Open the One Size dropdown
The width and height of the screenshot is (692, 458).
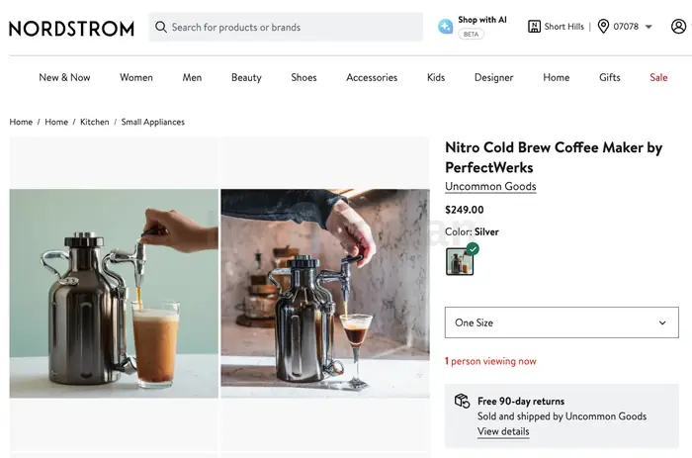click(x=562, y=322)
